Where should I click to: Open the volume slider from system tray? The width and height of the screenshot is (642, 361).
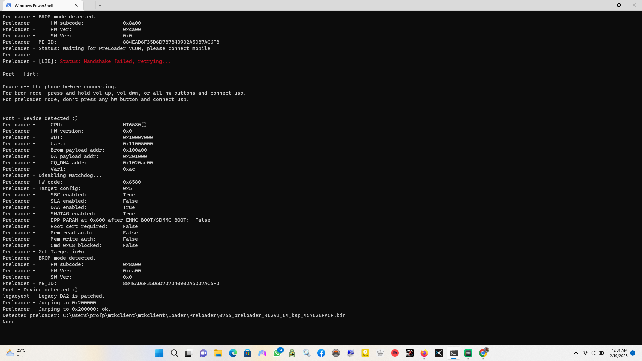(593, 353)
